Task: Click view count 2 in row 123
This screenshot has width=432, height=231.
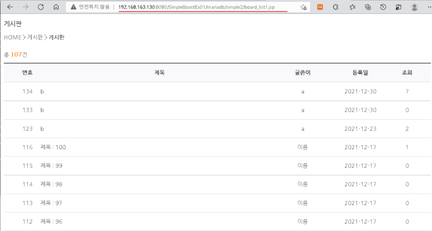Action: [x=407, y=129]
